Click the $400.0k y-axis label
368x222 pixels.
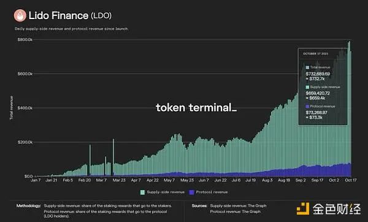[25, 108]
